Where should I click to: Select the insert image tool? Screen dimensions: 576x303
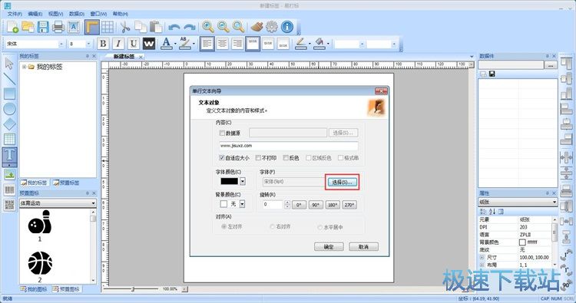tap(9, 175)
